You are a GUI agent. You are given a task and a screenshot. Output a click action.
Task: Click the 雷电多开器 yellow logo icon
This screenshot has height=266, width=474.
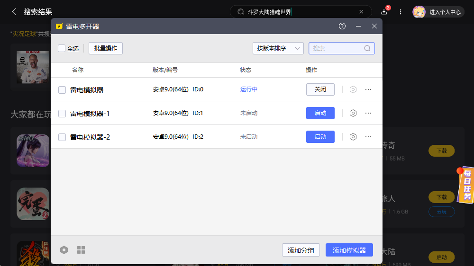point(59,26)
